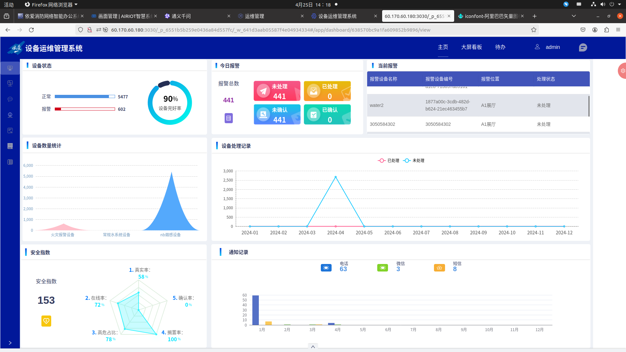Click the nb烟感设备 chart peak
The width and height of the screenshot is (626, 352).
(x=171, y=172)
